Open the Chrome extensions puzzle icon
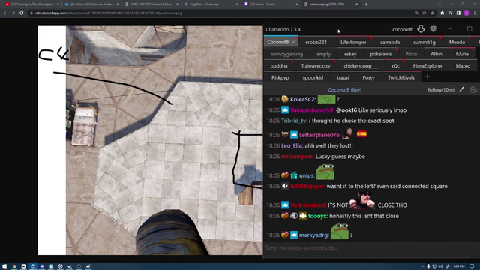Image resolution: width=480 pixels, height=270 pixels. coord(442,13)
